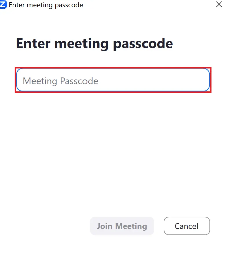Click empty area of the passcode box
This screenshot has width=228, height=253.
[x=153, y=80]
